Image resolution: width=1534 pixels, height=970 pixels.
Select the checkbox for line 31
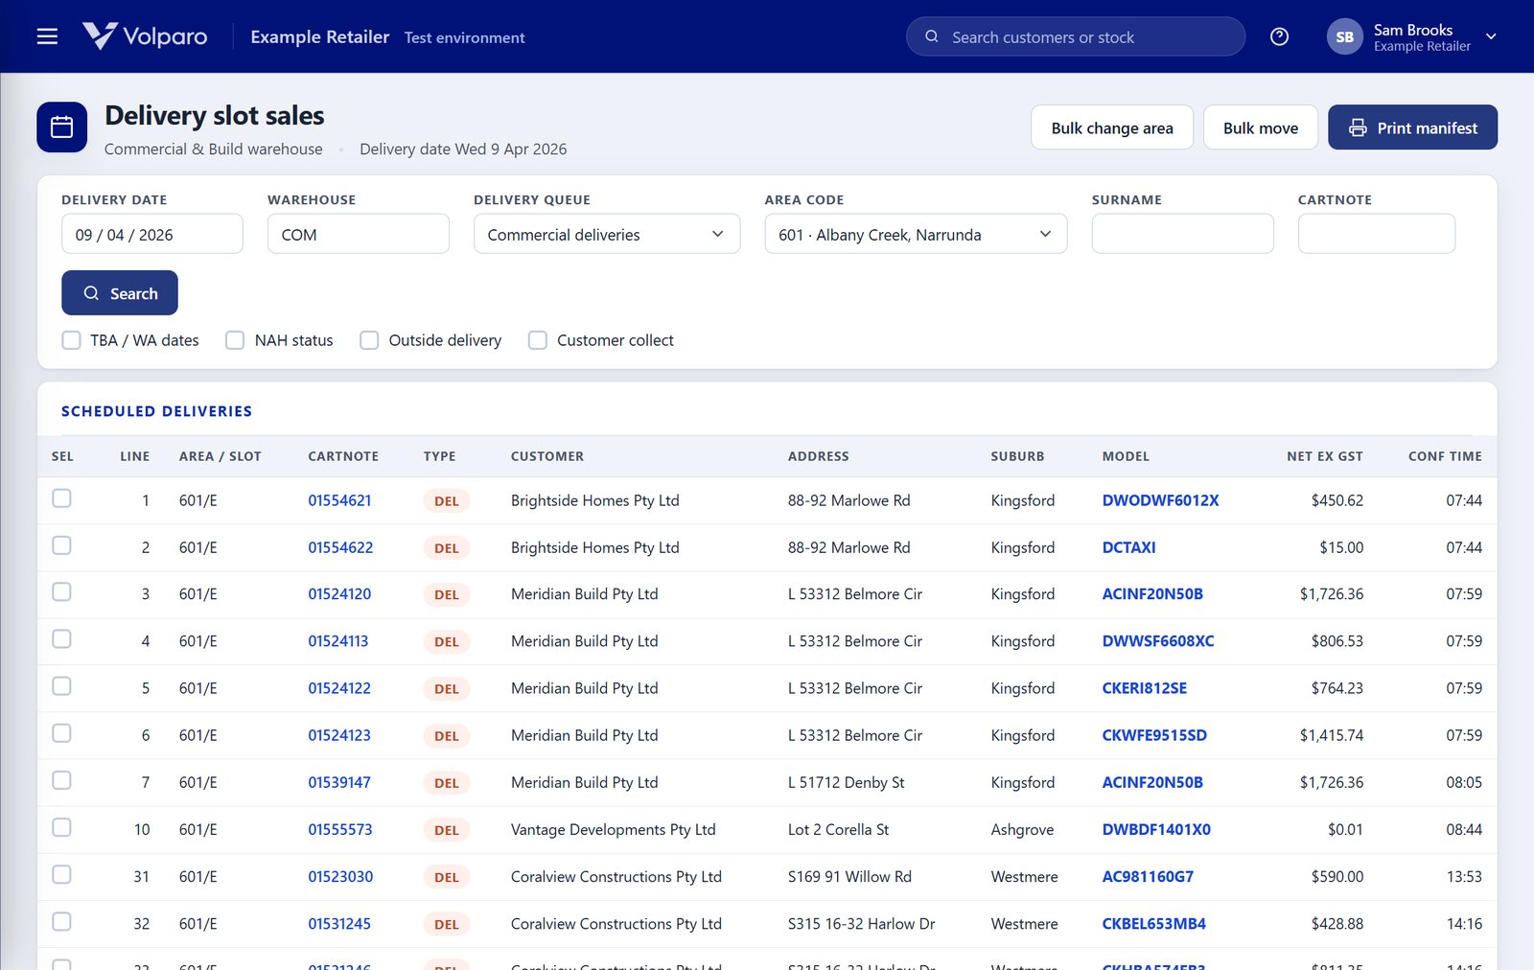click(x=61, y=874)
